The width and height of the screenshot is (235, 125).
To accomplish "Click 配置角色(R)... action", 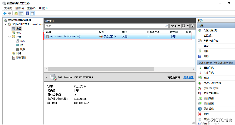I will click(x=211, y=30).
